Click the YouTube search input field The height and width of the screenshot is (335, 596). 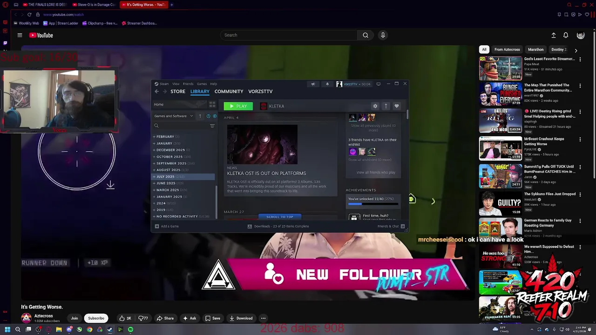(289, 35)
